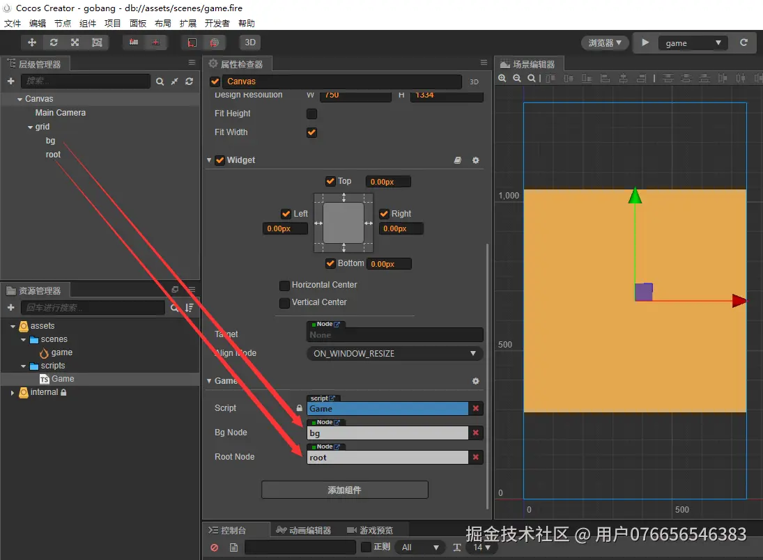Clear the Root Node reference
This screenshot has width=763, height=560.
coord(476,457)
